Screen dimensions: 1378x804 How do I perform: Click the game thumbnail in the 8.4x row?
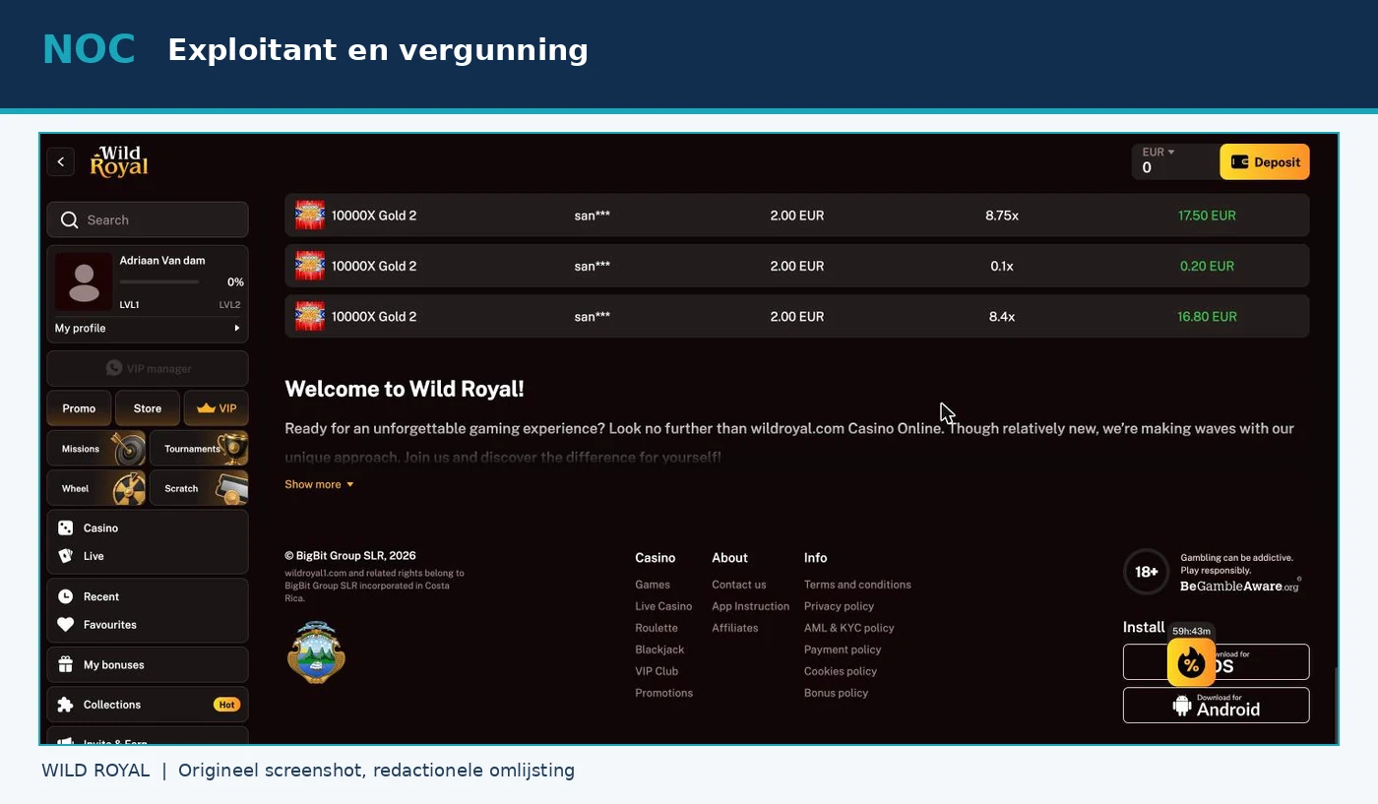click(x=310, y=317)
